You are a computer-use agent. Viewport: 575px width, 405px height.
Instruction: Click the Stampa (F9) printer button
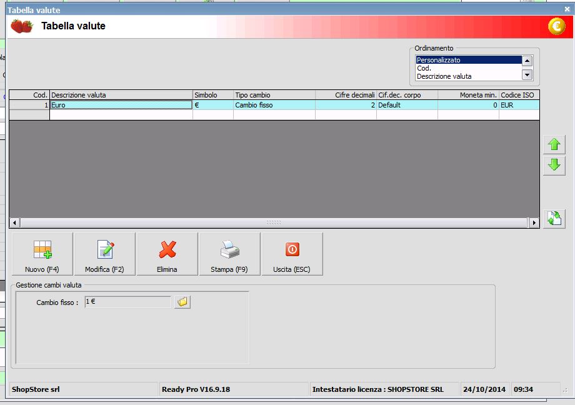pos(229,254)
